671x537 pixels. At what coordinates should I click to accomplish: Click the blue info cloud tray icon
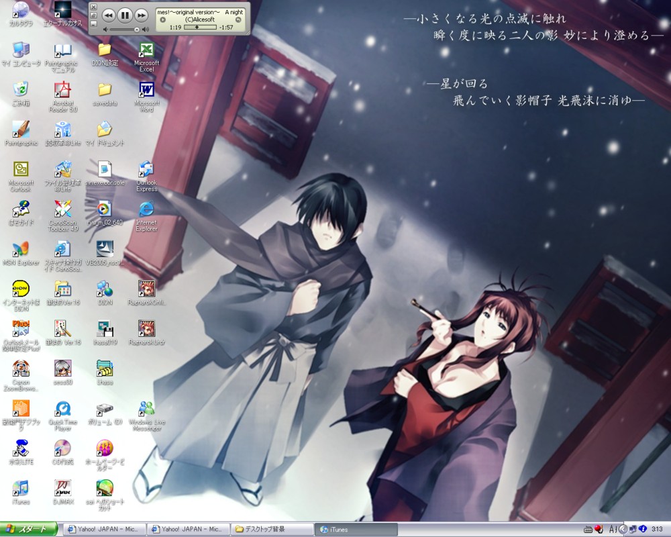pos(642,530)
